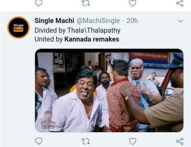Open the Single Machi profile avatar
191x147 pixels.
click(x=18, y=28)
